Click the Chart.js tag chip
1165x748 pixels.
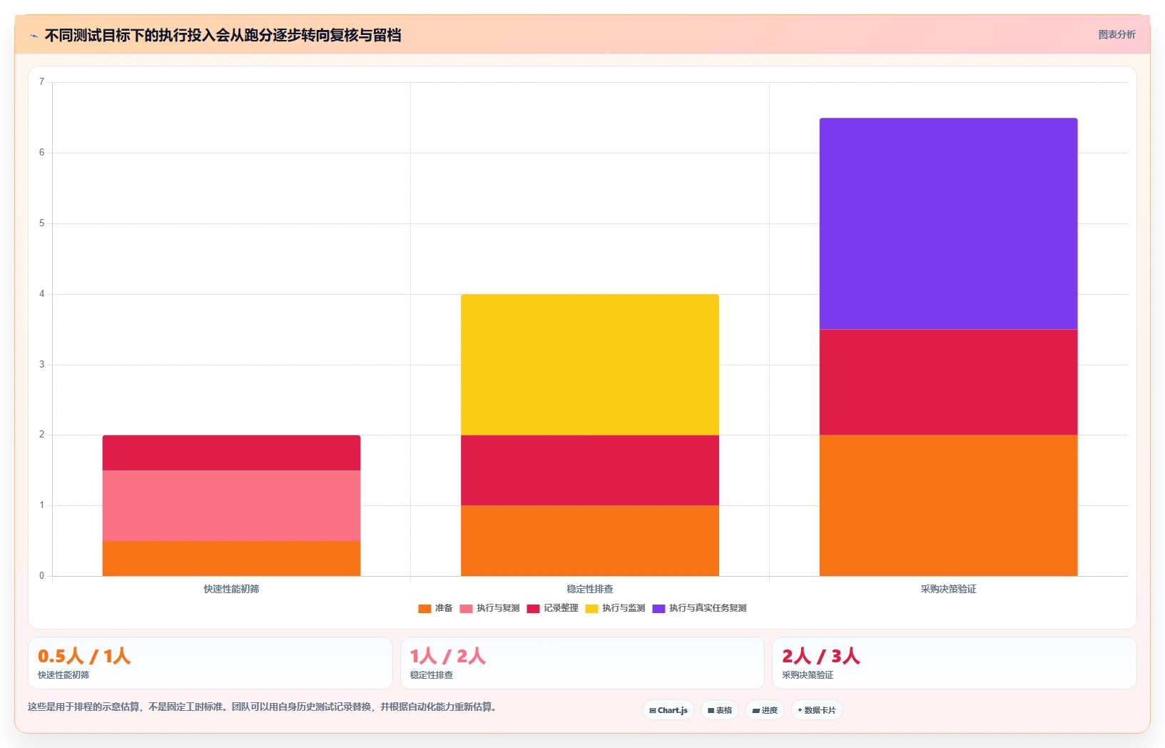tap(668, 710)
